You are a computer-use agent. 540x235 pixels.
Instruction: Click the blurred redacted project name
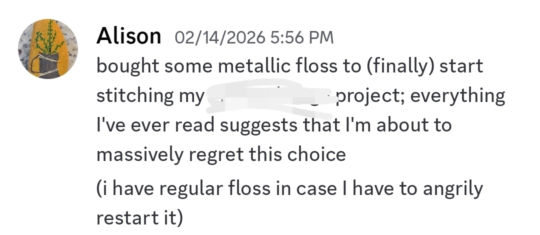(270, 95)
